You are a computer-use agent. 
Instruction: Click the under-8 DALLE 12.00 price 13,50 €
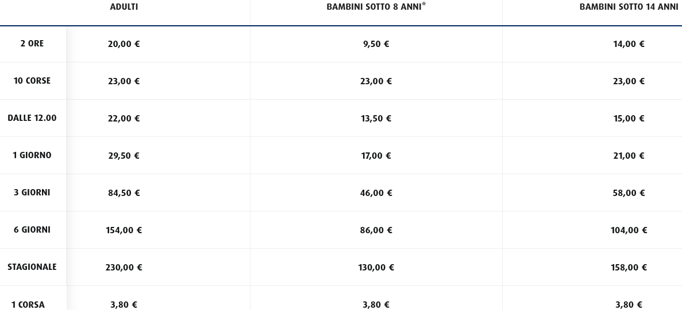(376, 119)
